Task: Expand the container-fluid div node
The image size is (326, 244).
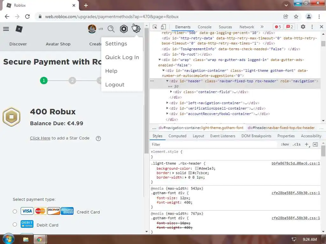Action: tap(171, 92)
